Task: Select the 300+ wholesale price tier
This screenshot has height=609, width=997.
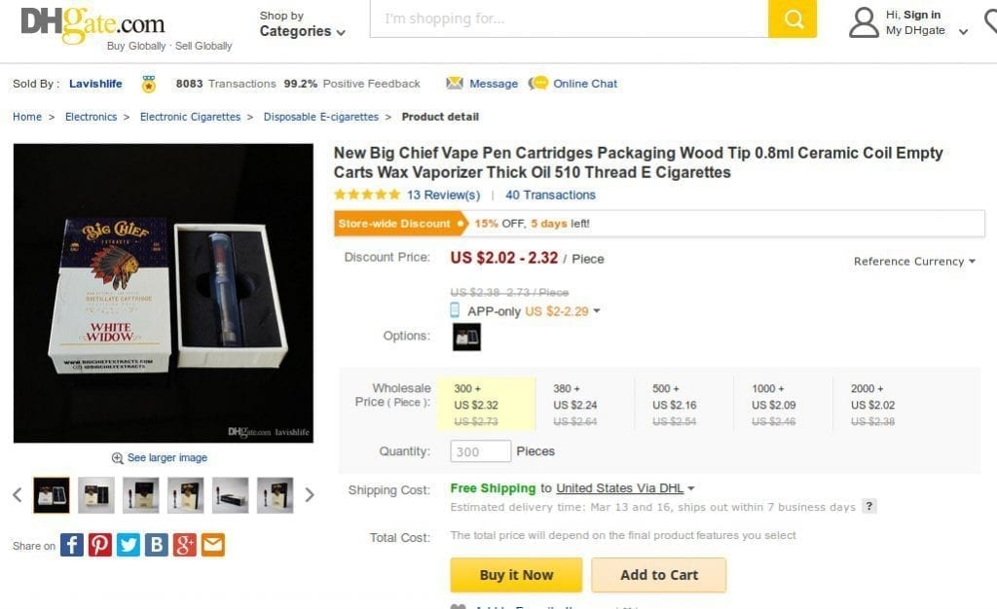Action: coord(486,404)
